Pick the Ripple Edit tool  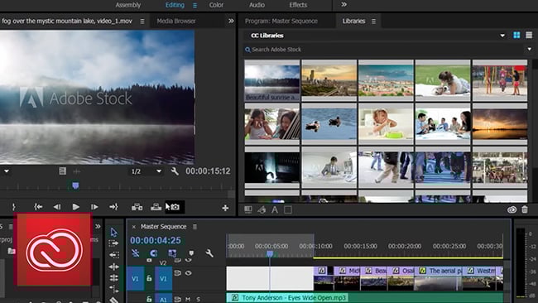pyautogui.click(x=113, y=267)
